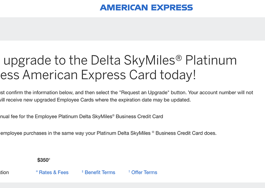The image size is (265, 188).
Task: Click the gray footer strip at page bottom
Action: click(132, 185)
